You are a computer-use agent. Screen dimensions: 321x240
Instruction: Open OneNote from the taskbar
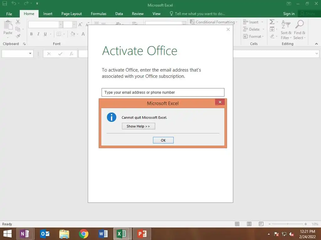pos(25,234)
